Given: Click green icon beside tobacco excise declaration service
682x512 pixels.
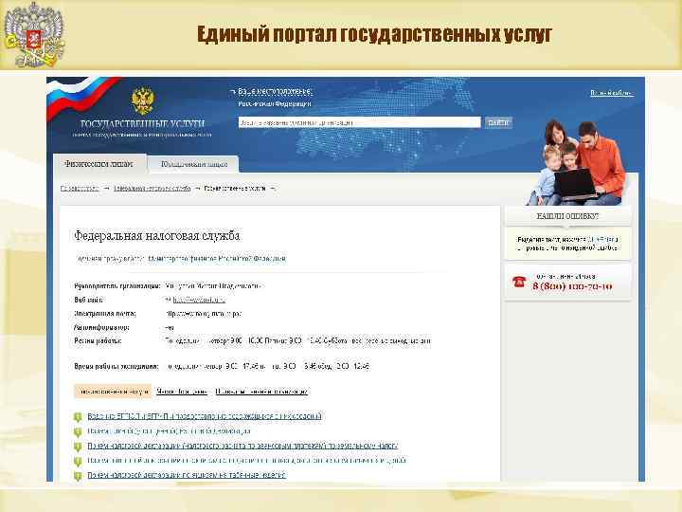Looking at the screenshot, I should coord(78,476).
